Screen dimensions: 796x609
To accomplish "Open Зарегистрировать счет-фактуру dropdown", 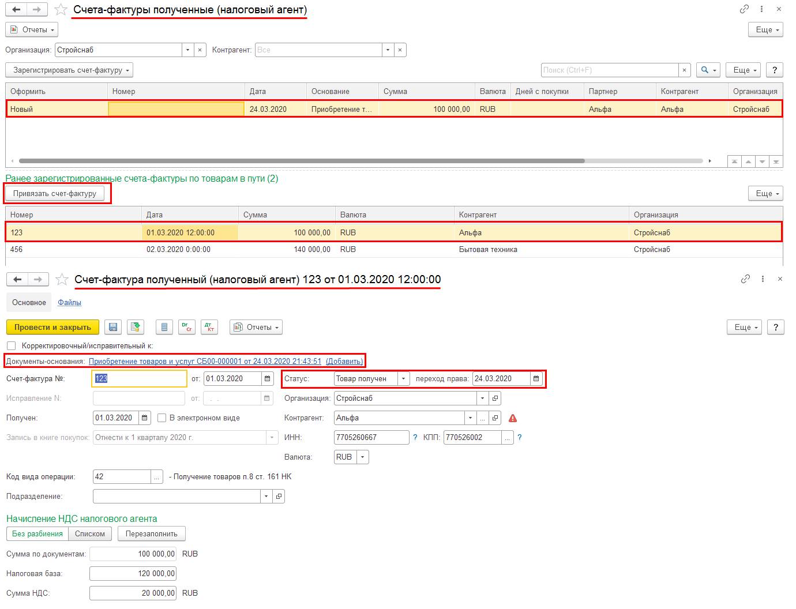I will click(x=69, y=70).
